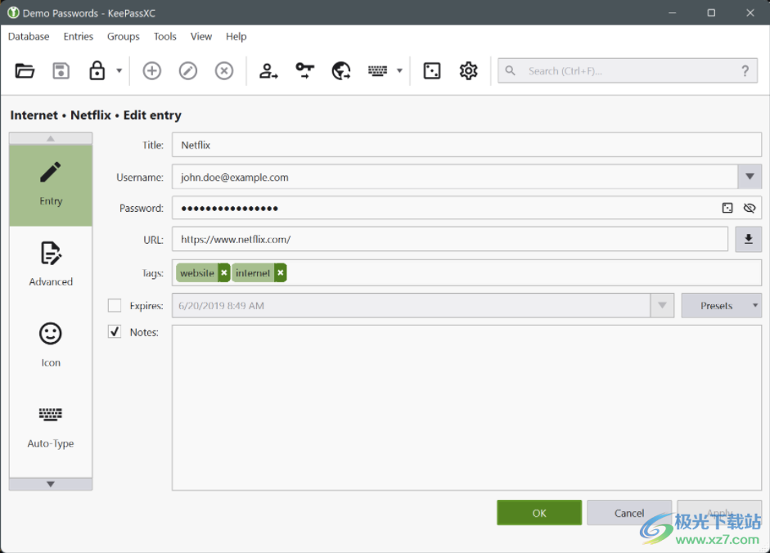Viewport: 770px width, 553px height.
Task: Maximize the KeePassXC window
Action: pos(711,13)
